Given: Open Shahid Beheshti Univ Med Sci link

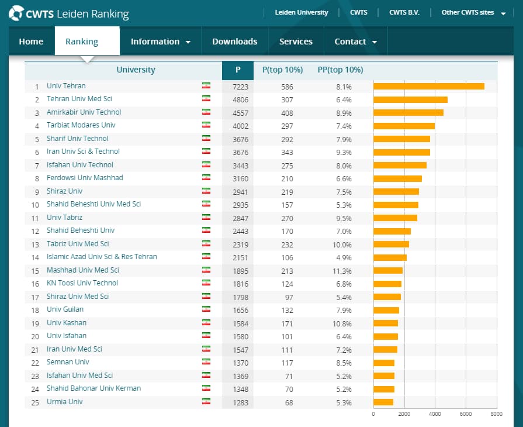Looking at the screenshot, I should (93, 204).
